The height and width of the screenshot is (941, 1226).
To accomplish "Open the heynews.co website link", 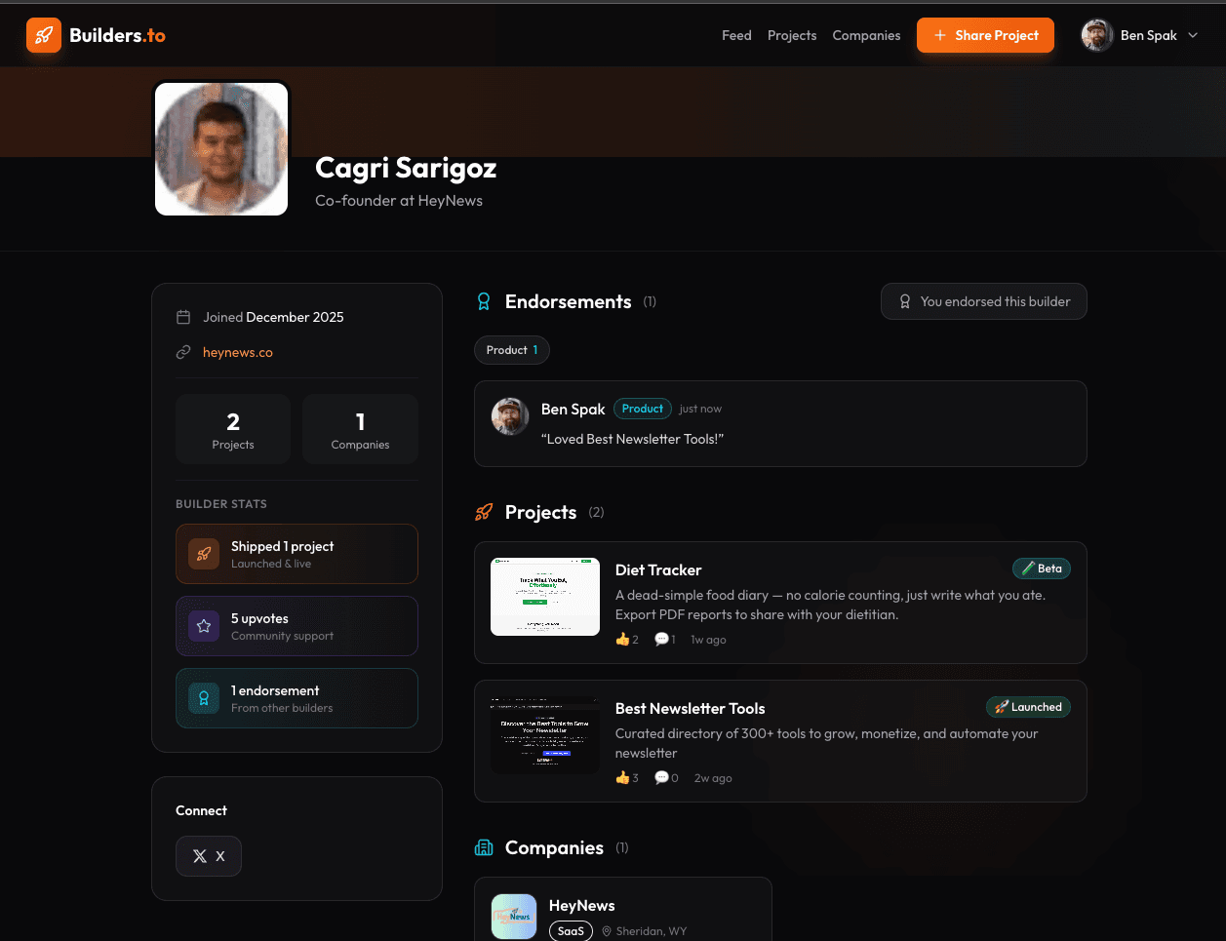I will [238, 352].
